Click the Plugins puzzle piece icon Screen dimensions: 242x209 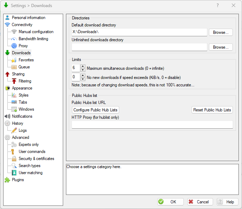pyautogui.click(x=7, y=180)
